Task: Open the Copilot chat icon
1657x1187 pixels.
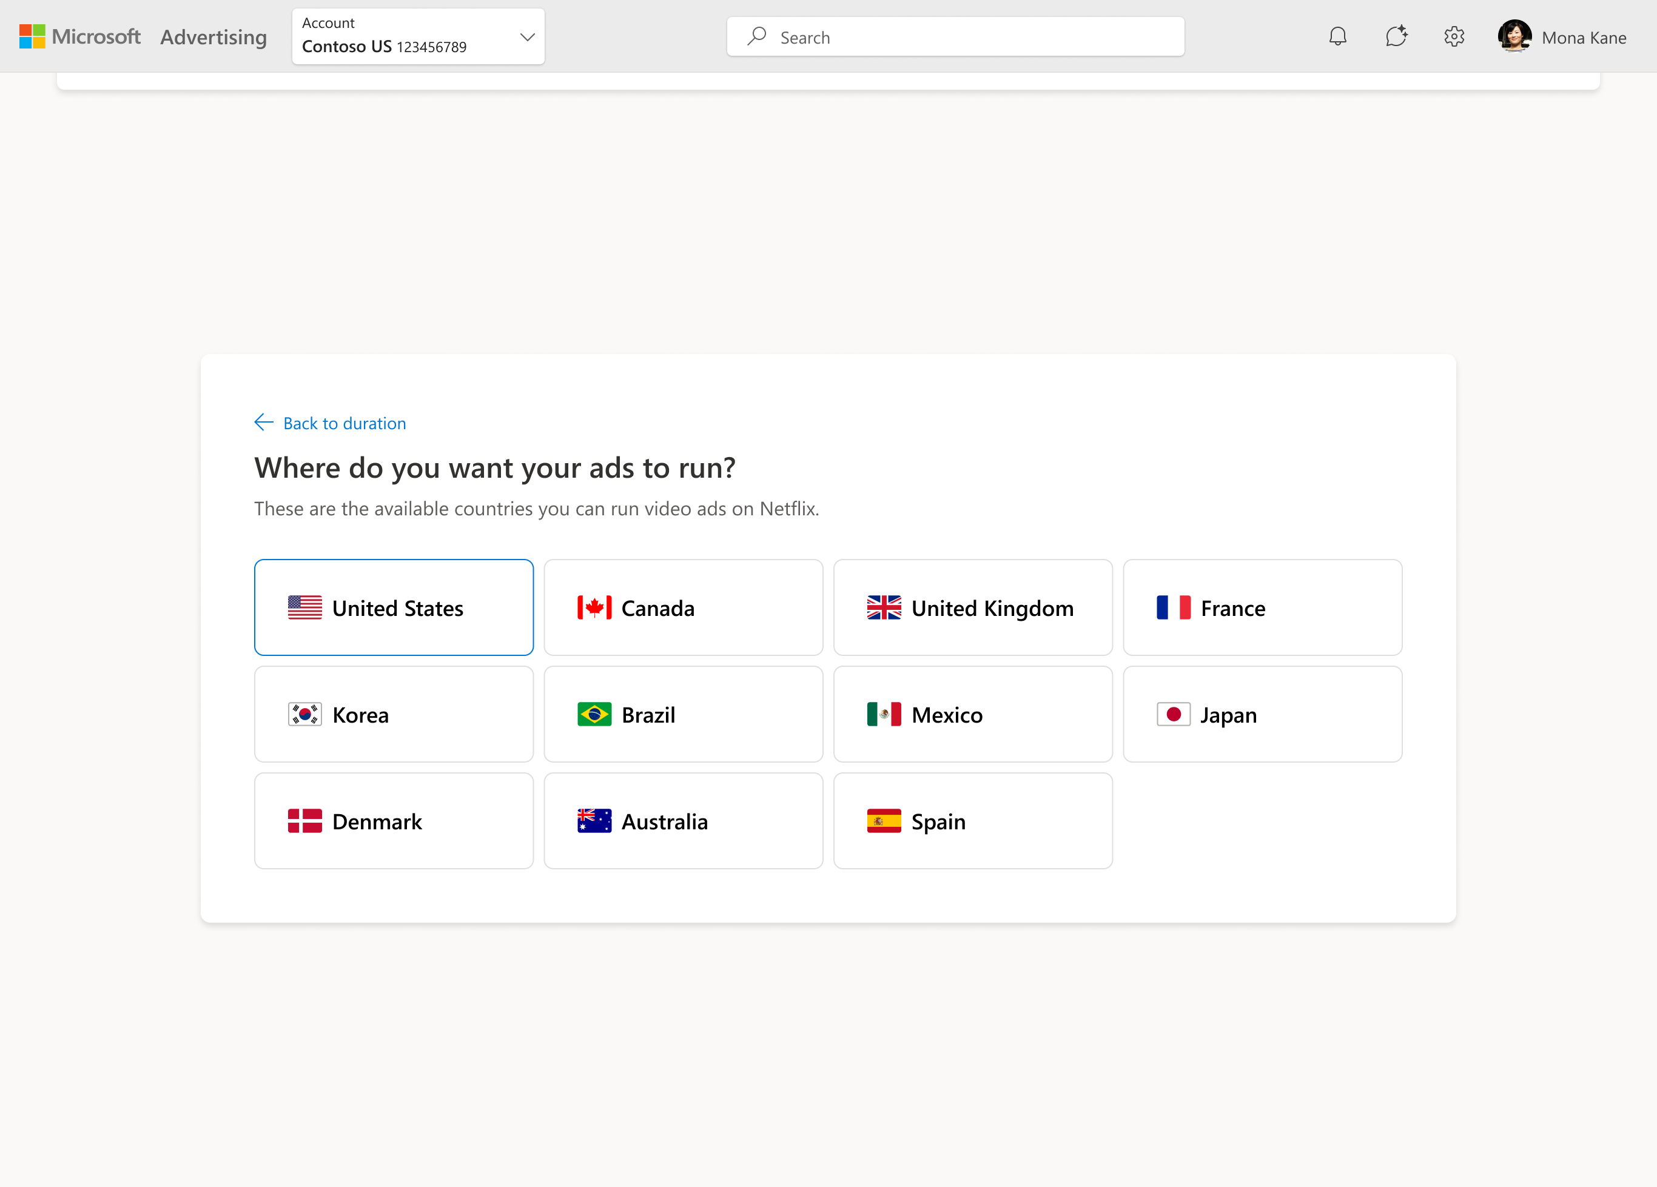Action: [1396, 36]
